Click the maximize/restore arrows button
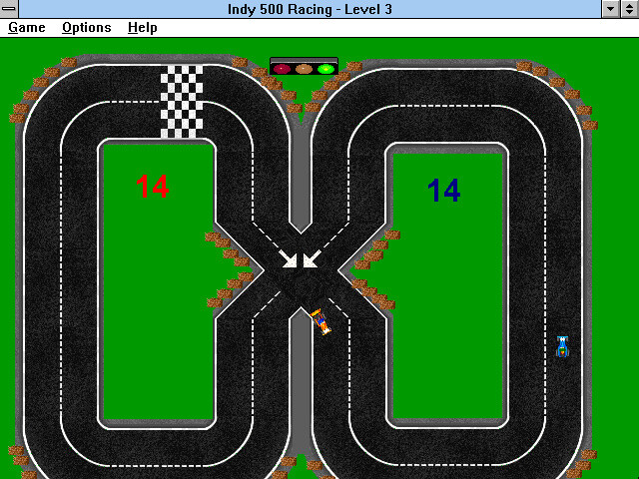 (629, 9)
